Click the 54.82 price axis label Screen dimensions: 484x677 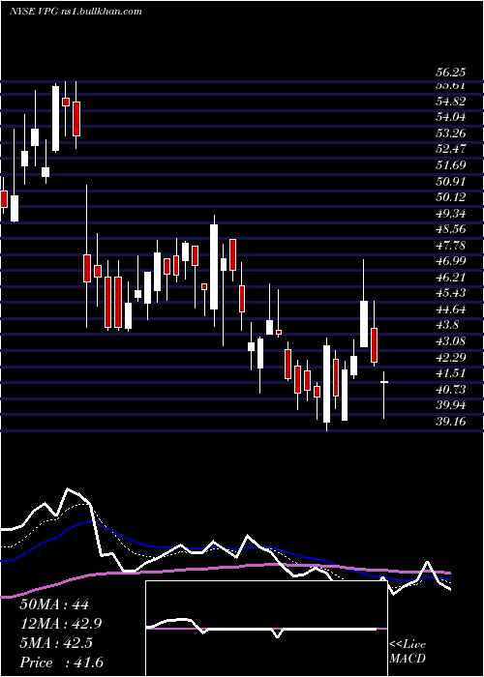451,102
